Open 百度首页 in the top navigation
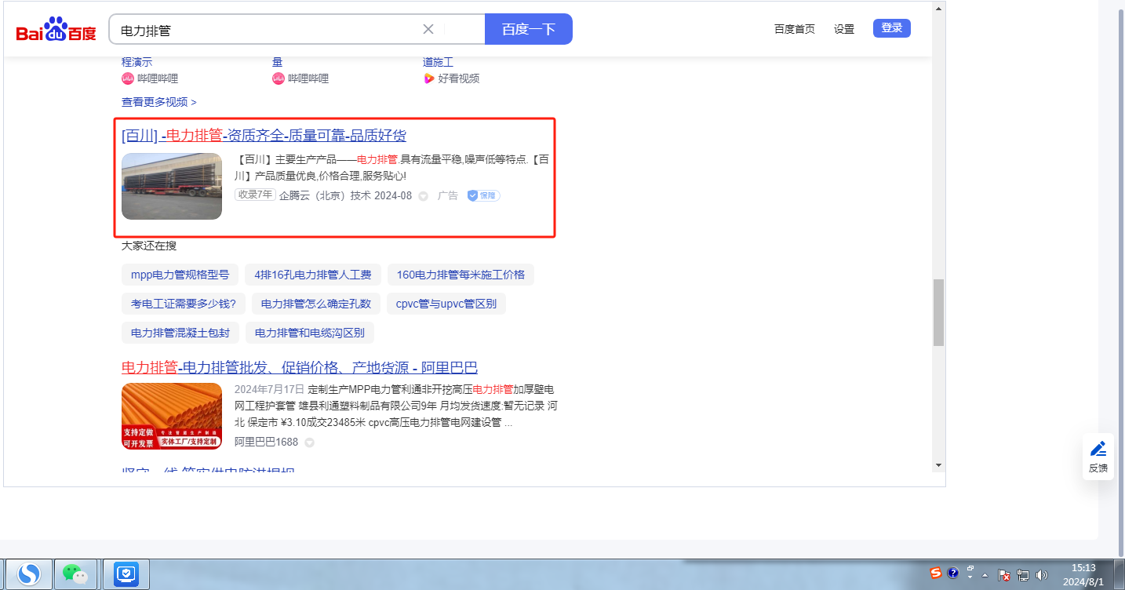The image size is (1125, 590). (794, 29)
